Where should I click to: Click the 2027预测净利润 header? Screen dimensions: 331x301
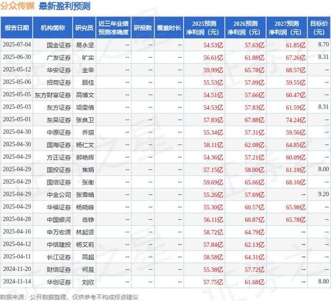coord(286,28)
